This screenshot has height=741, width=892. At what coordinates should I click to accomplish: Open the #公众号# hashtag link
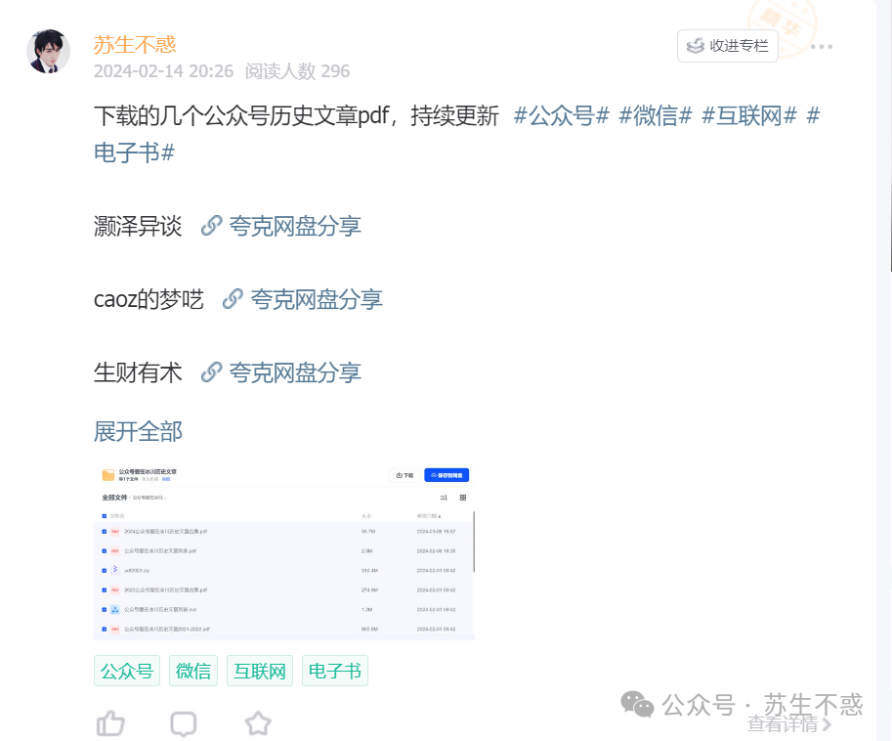pos(561,115)
